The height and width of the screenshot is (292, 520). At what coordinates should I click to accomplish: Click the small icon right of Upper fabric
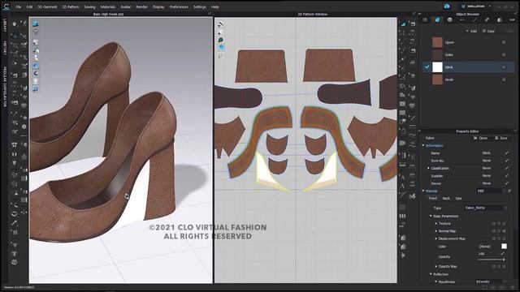(x=504, y=42)
